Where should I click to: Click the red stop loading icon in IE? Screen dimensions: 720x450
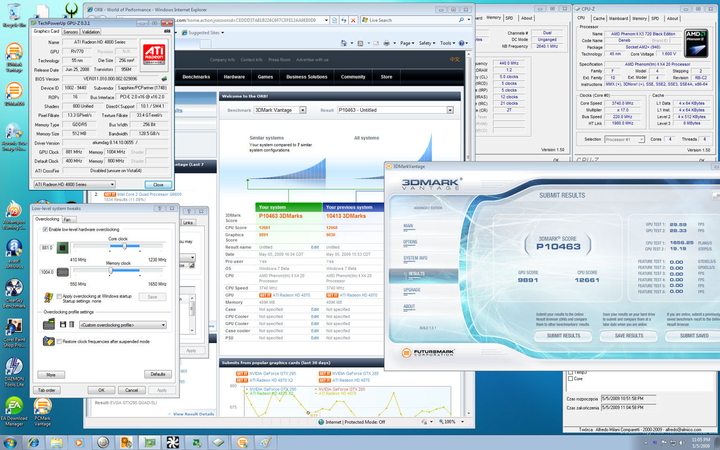tap(353, 20)
